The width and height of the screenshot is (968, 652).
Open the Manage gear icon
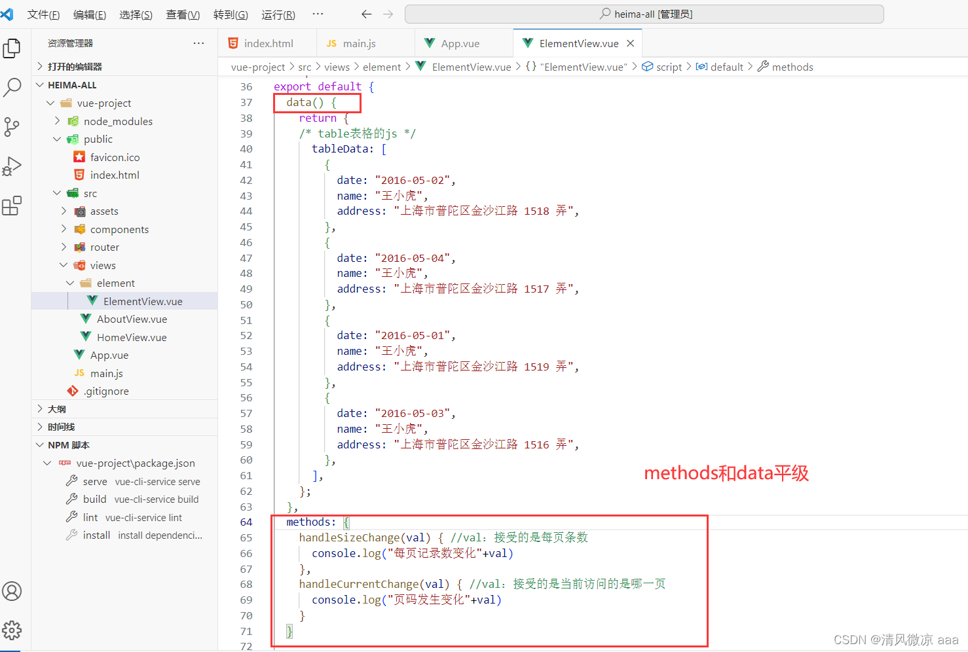tap(12, 630)
